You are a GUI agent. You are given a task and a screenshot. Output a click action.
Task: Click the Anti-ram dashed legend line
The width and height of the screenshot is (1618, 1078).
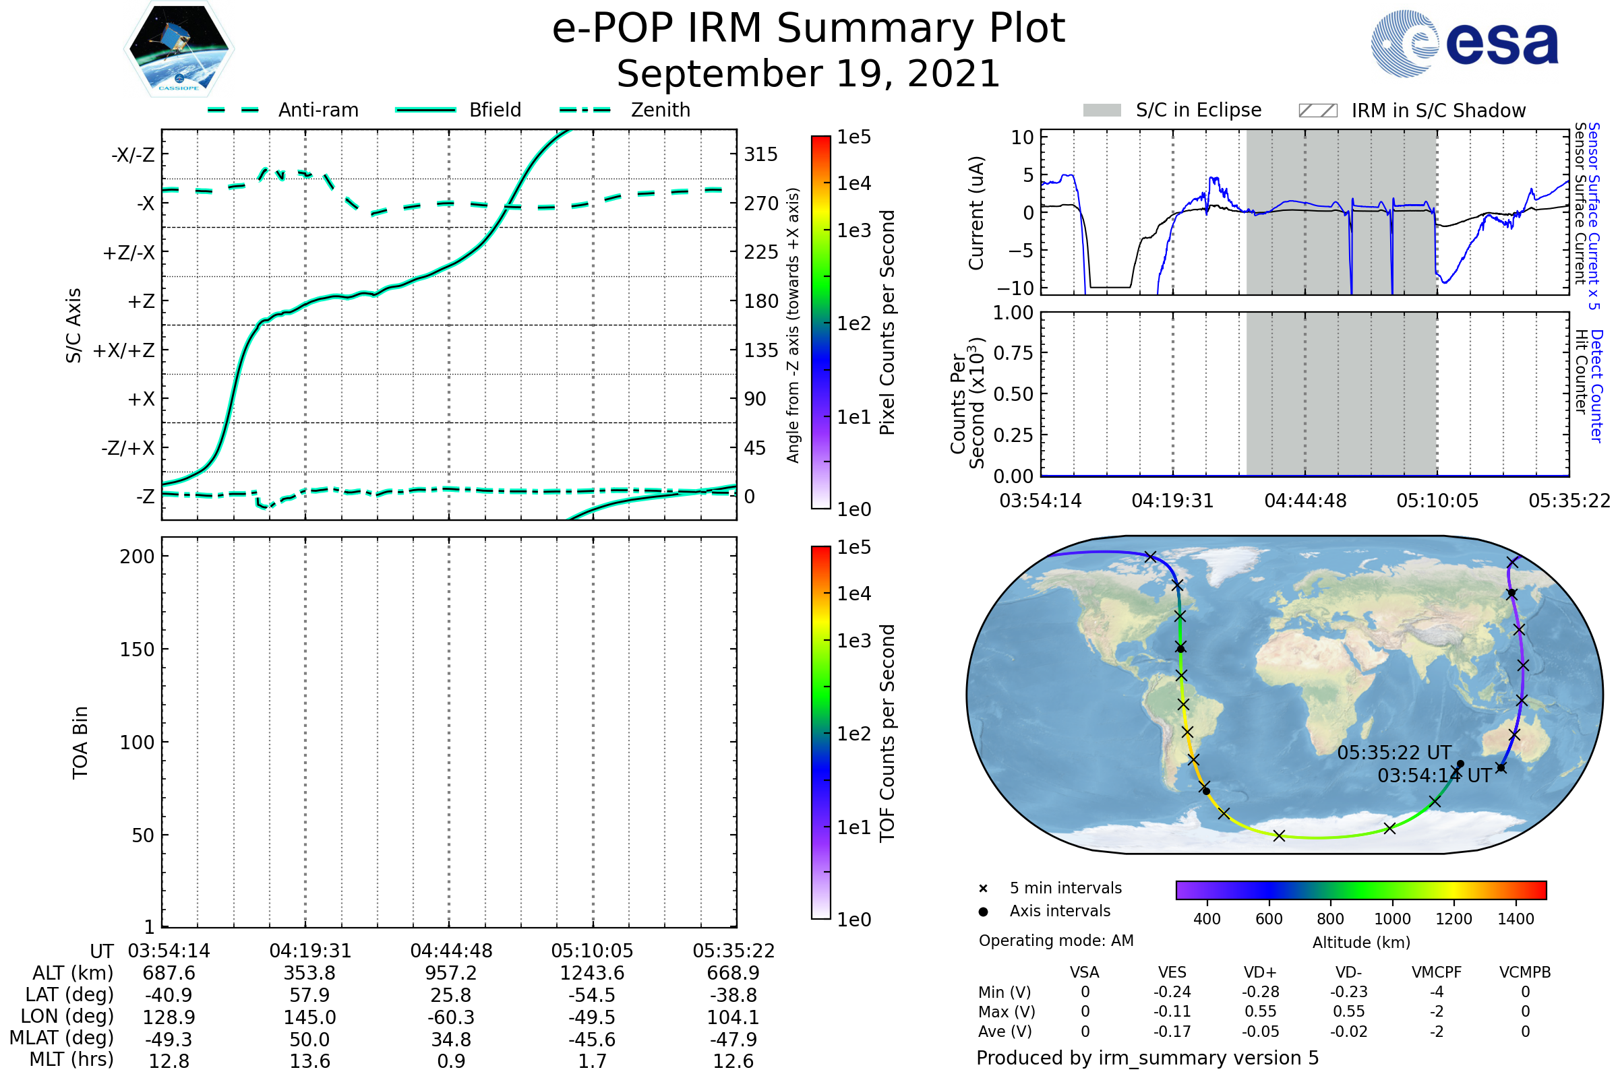pyautogui.click(x=234, y=110)
